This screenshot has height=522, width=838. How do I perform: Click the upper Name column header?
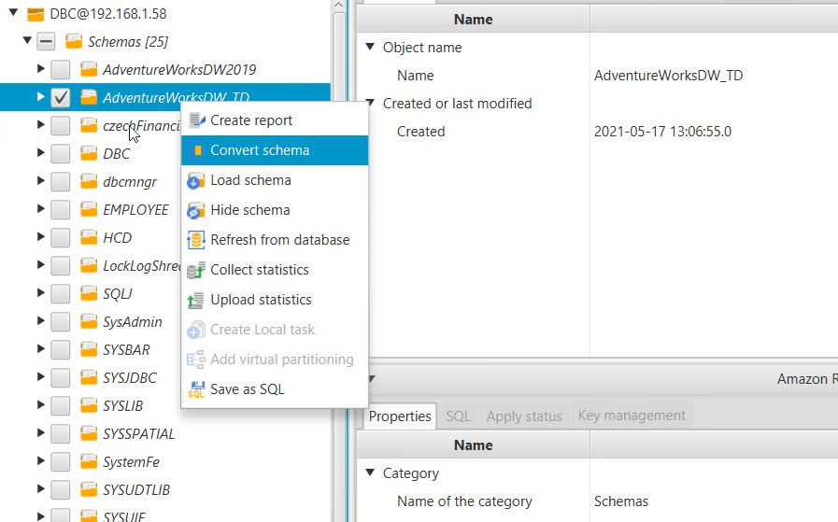[473, 20]
